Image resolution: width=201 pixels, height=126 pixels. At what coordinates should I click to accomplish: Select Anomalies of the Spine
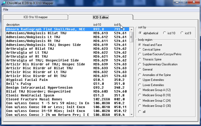click(x=155, y=75)
